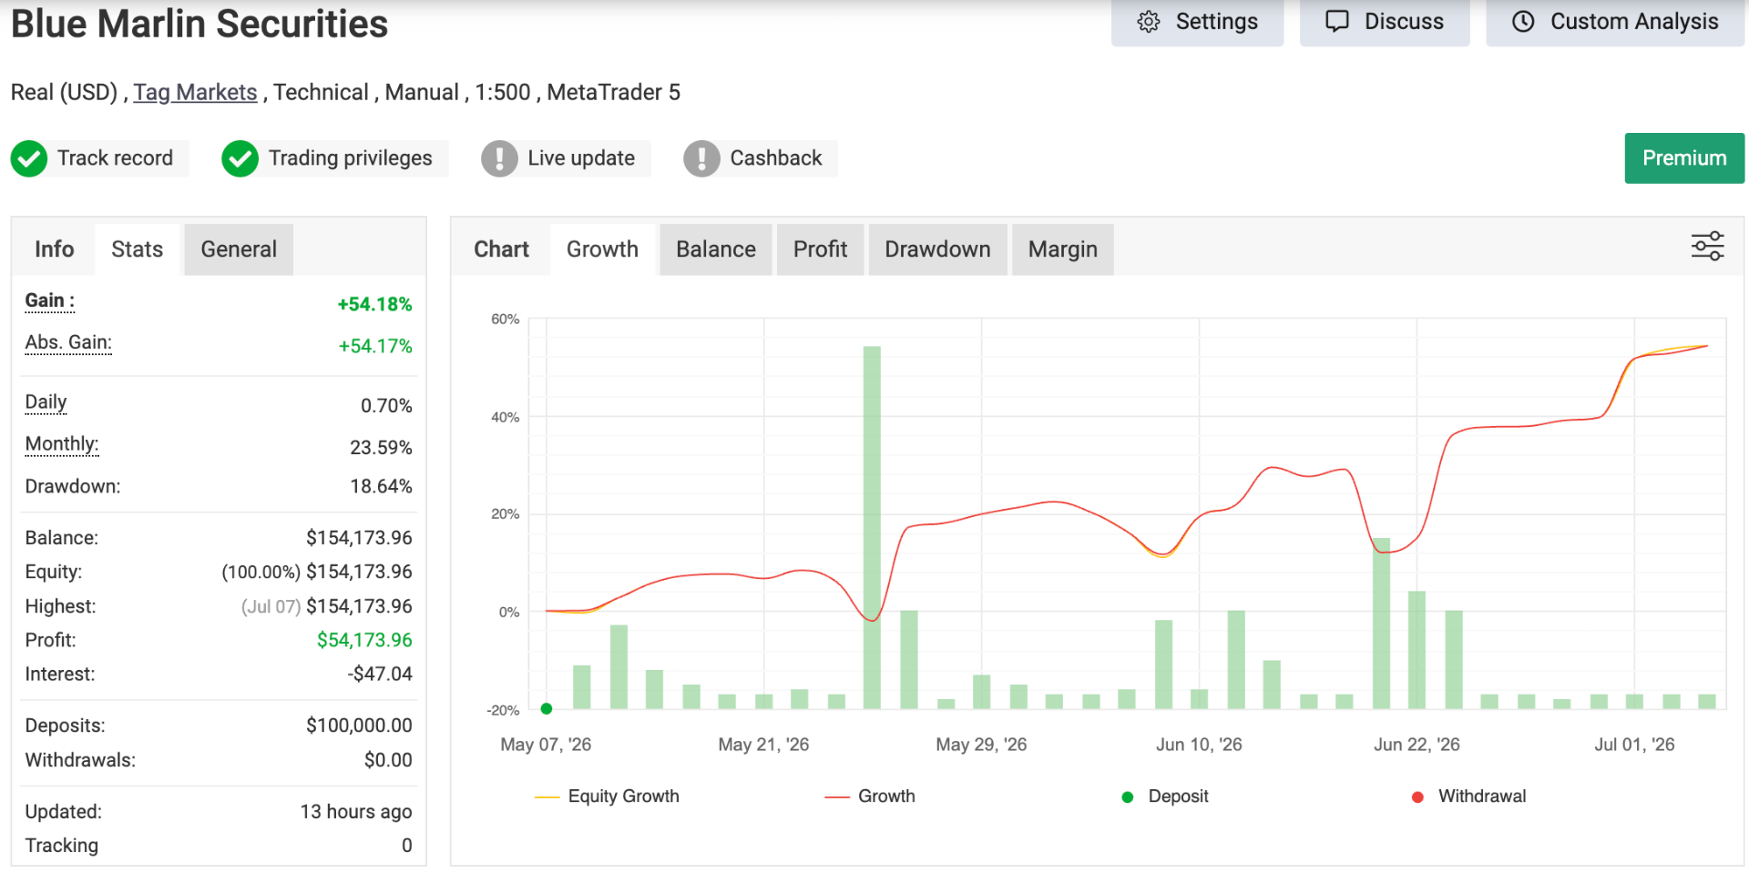The height and width of the screenshot is (873, 1749).
Task: Click the Cashback label
Action: (x=776, y=158)
